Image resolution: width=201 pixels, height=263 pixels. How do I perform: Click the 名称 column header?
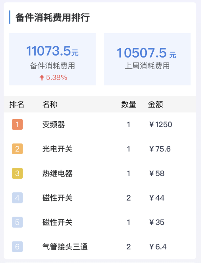click(x=50, y=104)
